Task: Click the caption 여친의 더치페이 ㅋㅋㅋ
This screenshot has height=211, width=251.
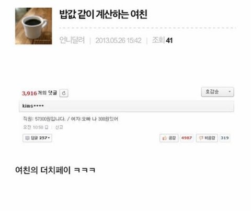Action: [55, 170]
